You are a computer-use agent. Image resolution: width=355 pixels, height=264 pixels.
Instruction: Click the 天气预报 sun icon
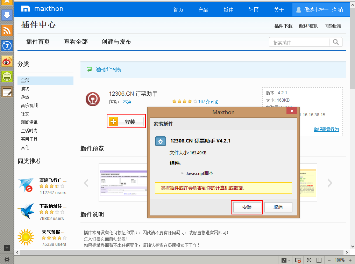tap(26, 237)
